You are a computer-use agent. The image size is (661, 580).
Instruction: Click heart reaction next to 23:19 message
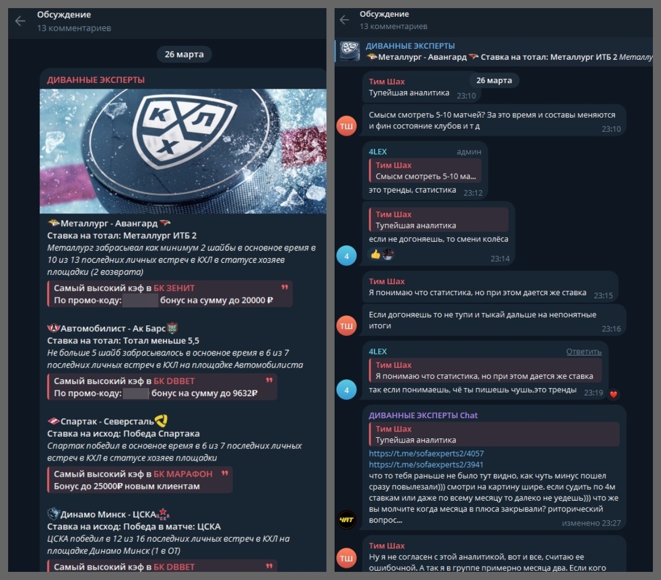[x=613, y=394]
